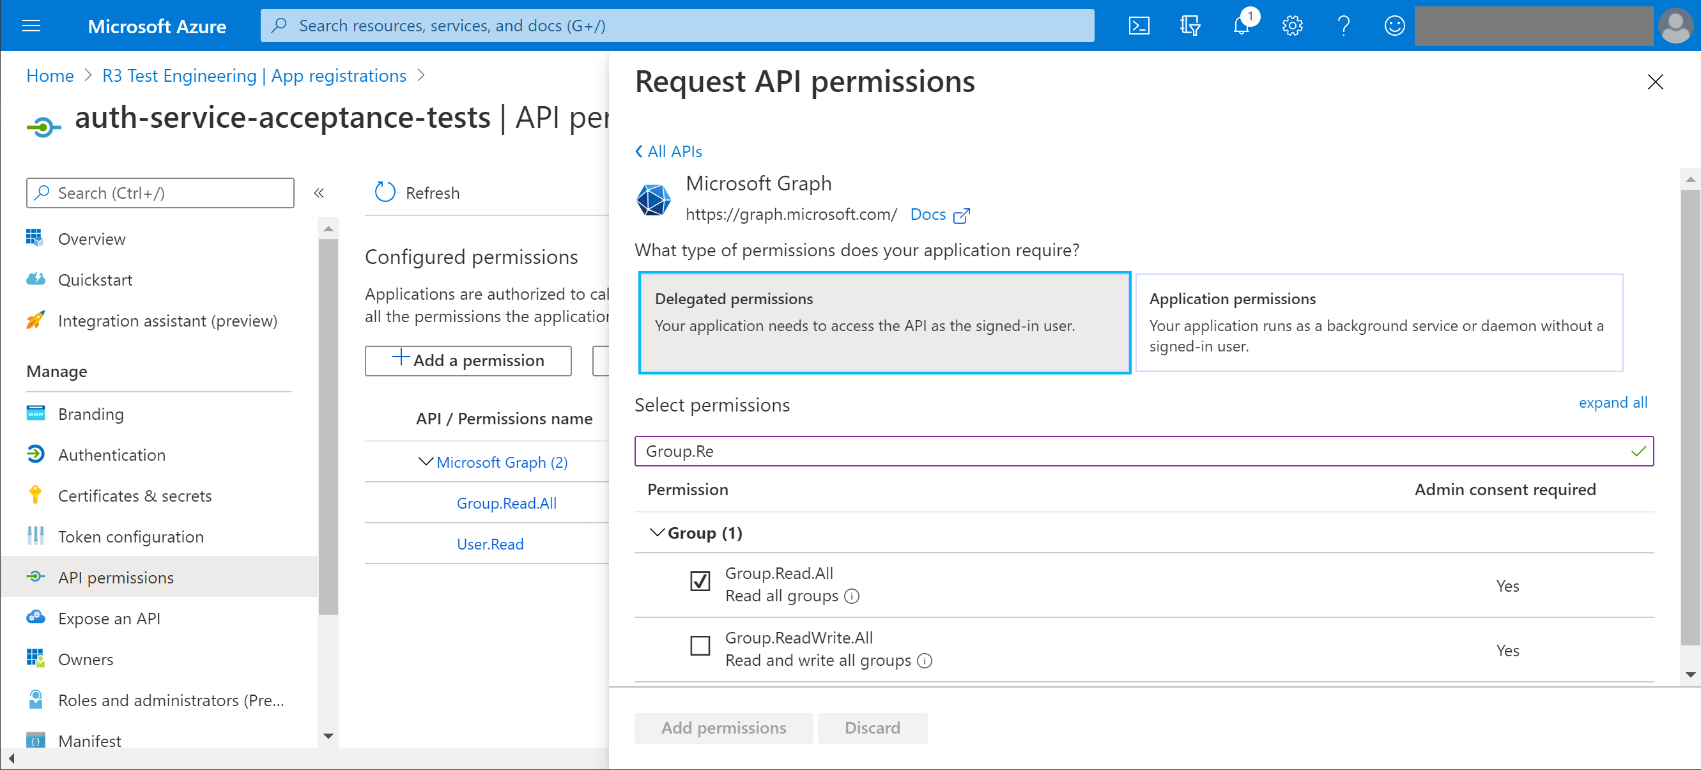
Task: Focus the sidebar Search (Ctrl+/) field
Action: tap(160, 193)
